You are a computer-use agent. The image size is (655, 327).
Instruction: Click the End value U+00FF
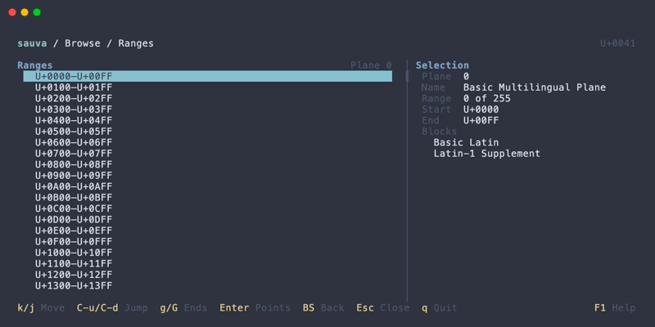tap(481, 120)
